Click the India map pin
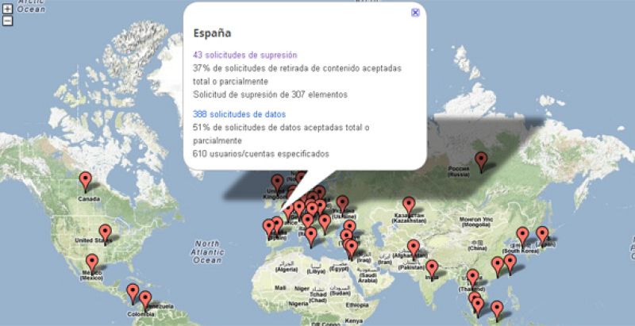Viewport: 635px width, 326px height. click(x=432, y=268)
